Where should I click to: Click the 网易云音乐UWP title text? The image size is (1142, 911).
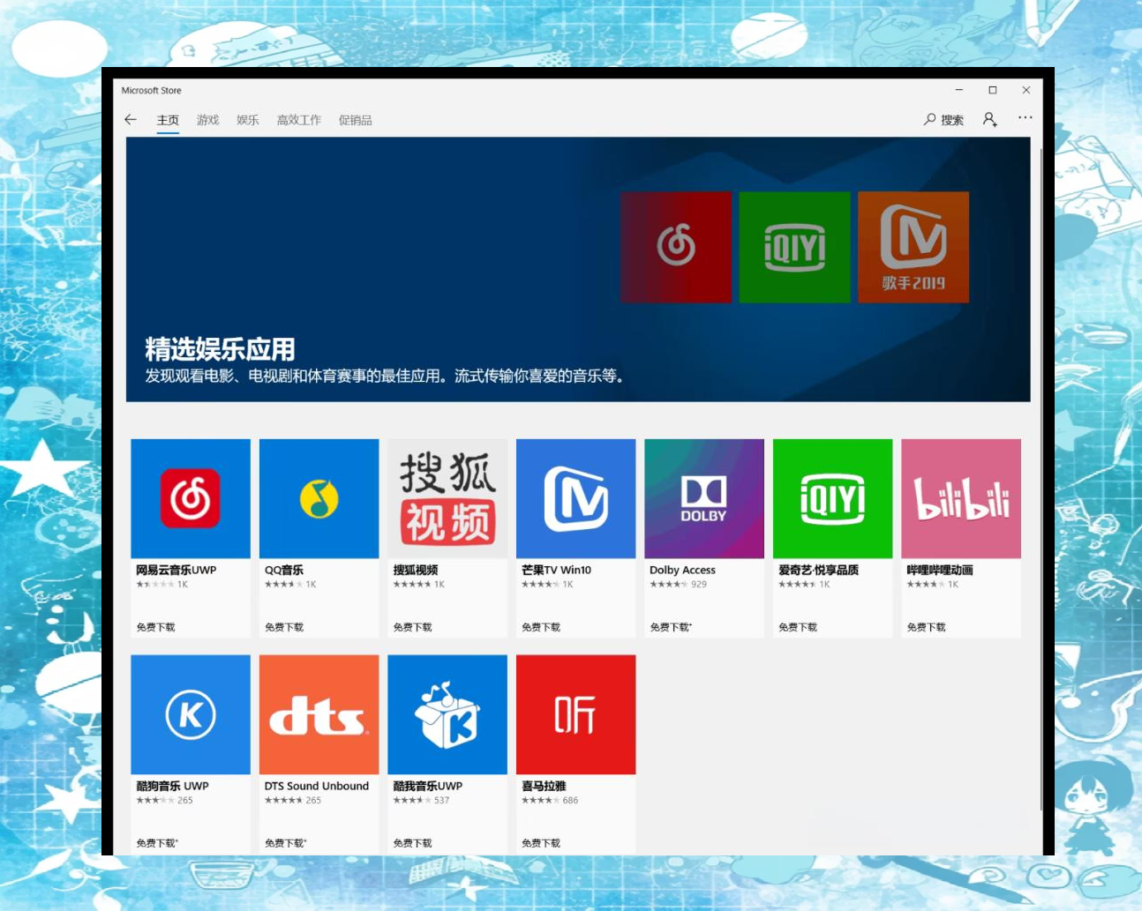176,570
